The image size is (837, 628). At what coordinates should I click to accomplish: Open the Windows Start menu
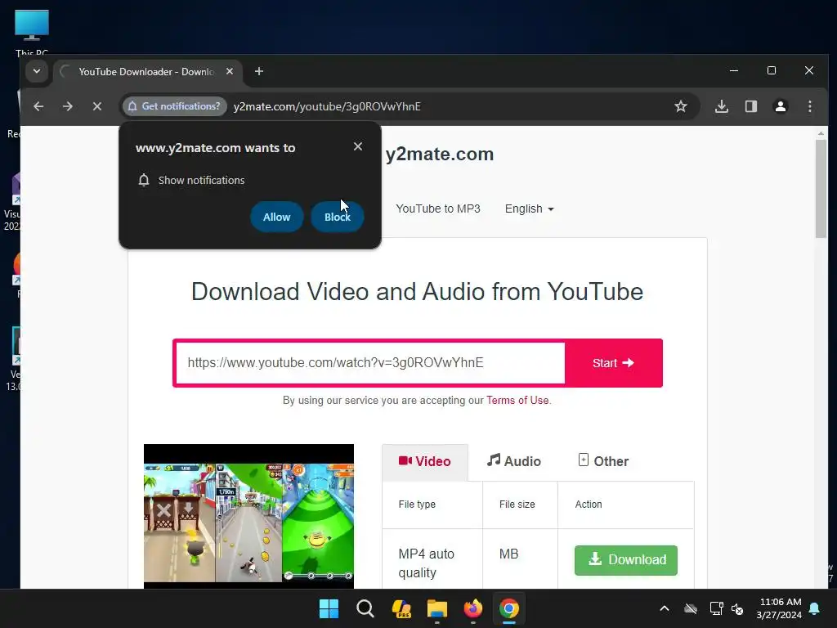(x=329, y=608)
